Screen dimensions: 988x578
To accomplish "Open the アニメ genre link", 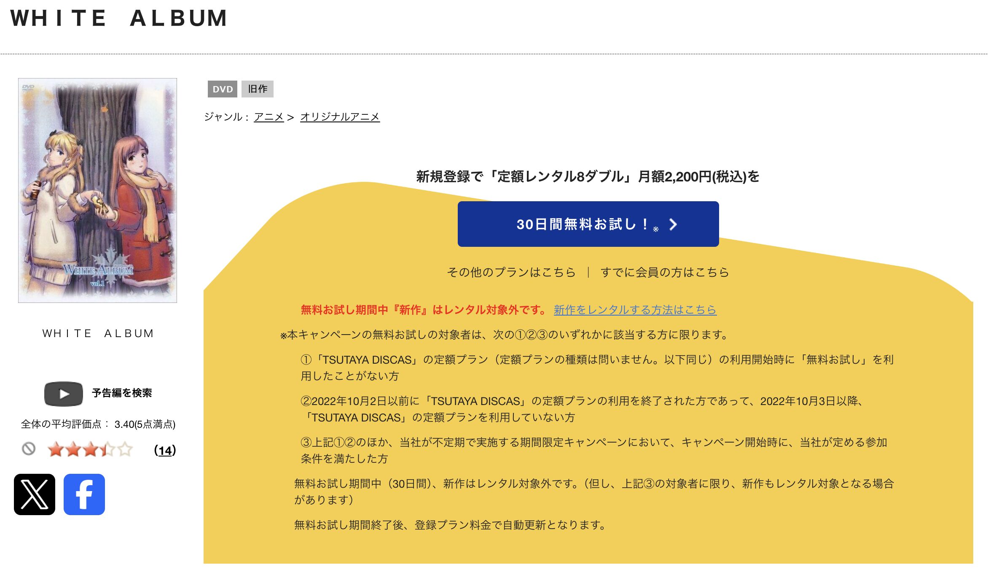I will pos(268,117).
